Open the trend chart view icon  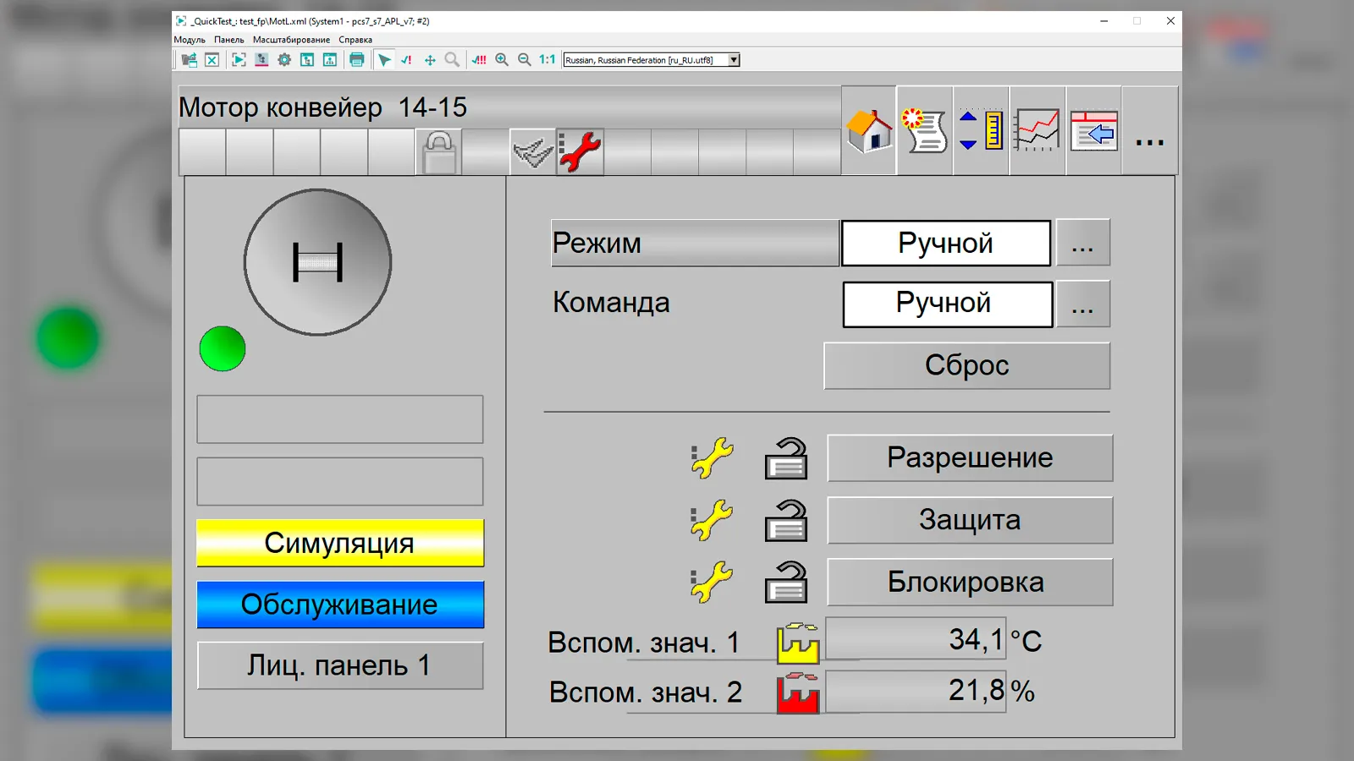(1038, 131)
